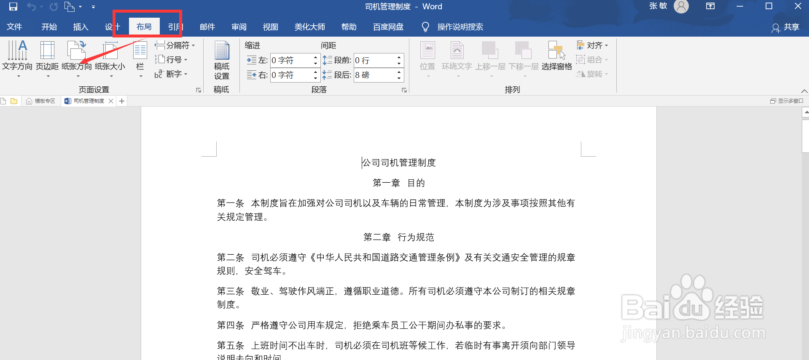Click the 段后 spacing after field
This screenshot has width=809, height=360.
tap(375, 75)
